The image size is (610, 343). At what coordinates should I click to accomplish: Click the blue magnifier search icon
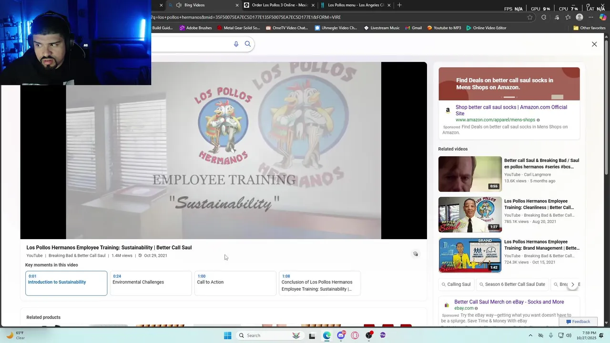tap(248, 44)
